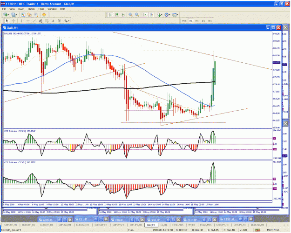Switch to candlestick chart display
The height and width of the screenshot is (233, 291).
coord(117,14)
